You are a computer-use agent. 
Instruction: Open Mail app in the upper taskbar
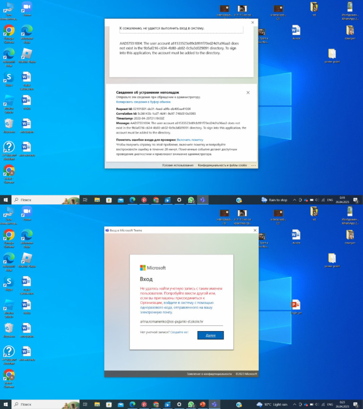(x=121, y=200)
